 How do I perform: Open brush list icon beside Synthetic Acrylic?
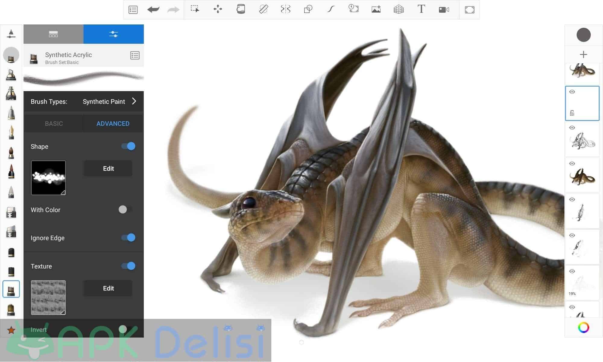tap(135, 56)
